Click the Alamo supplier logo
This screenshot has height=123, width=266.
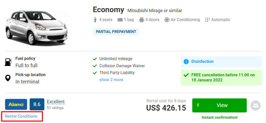click(x=16, y=104)
